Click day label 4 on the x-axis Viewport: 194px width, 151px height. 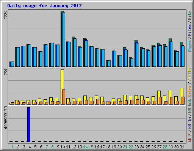tap(30, 147)
